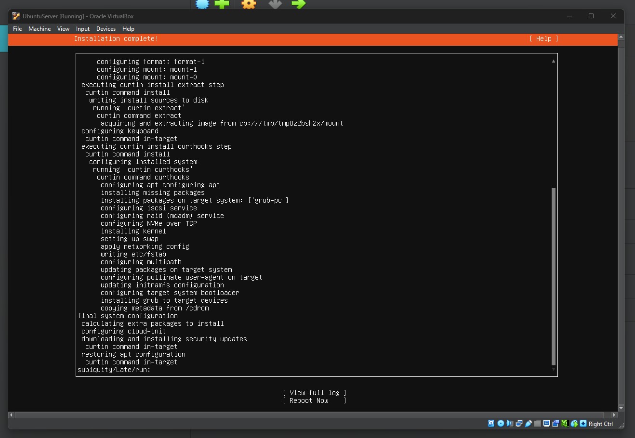This screenshot has width=635, height=438.
Task: Click the VM window vertical scrollbar down arrow
Action: [621, 408]
